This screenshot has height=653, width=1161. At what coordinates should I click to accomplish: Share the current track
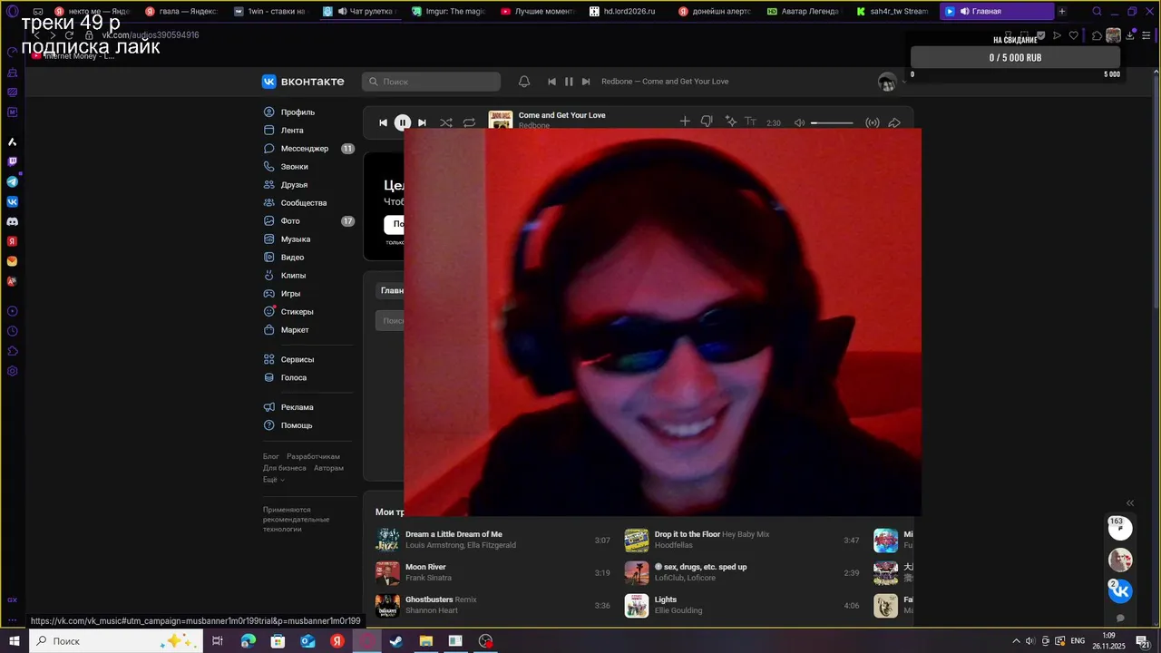point(894,122)
